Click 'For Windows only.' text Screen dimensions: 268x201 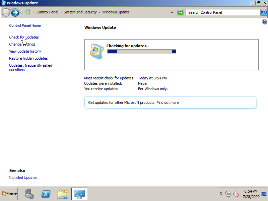pos(153,89)
